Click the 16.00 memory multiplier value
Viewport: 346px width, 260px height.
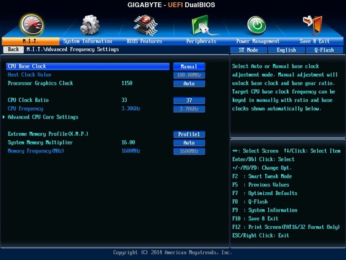point(128,142)
